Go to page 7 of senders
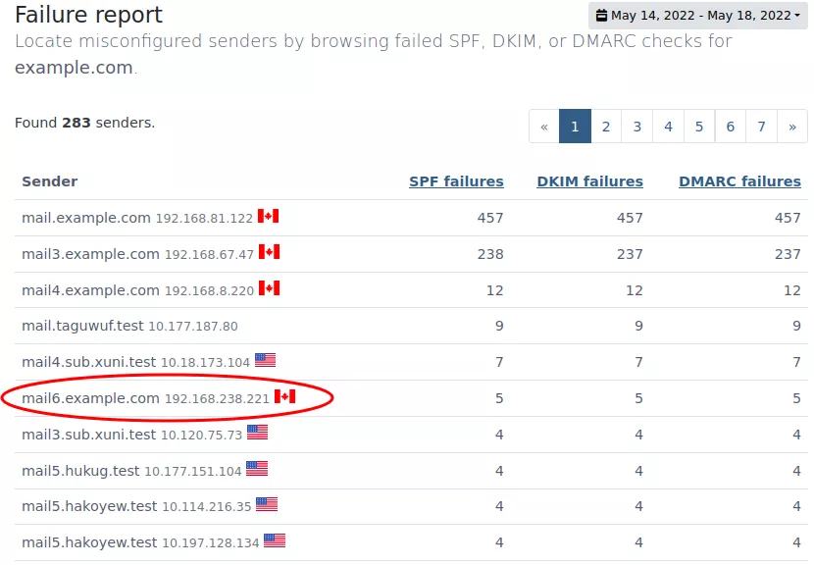814x565 pixels. point(762,127)
